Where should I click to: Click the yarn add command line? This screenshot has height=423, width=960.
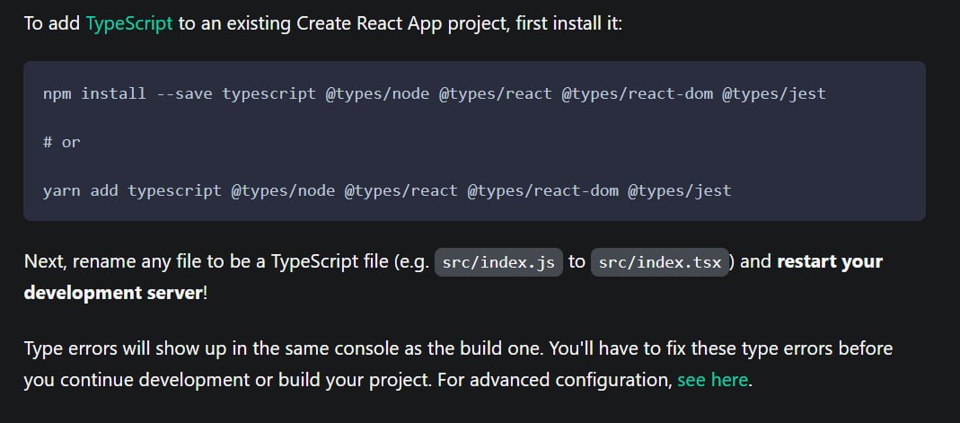[x=386, y=190]
